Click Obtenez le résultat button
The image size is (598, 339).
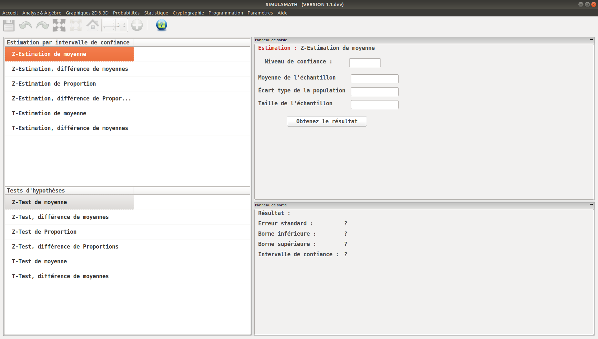pos(327,121)
